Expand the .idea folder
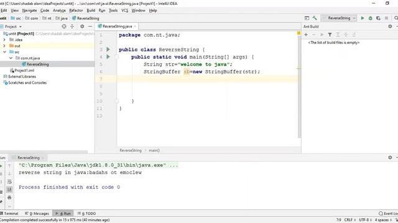The image size is (398, 223). click(x=4, y=40)
